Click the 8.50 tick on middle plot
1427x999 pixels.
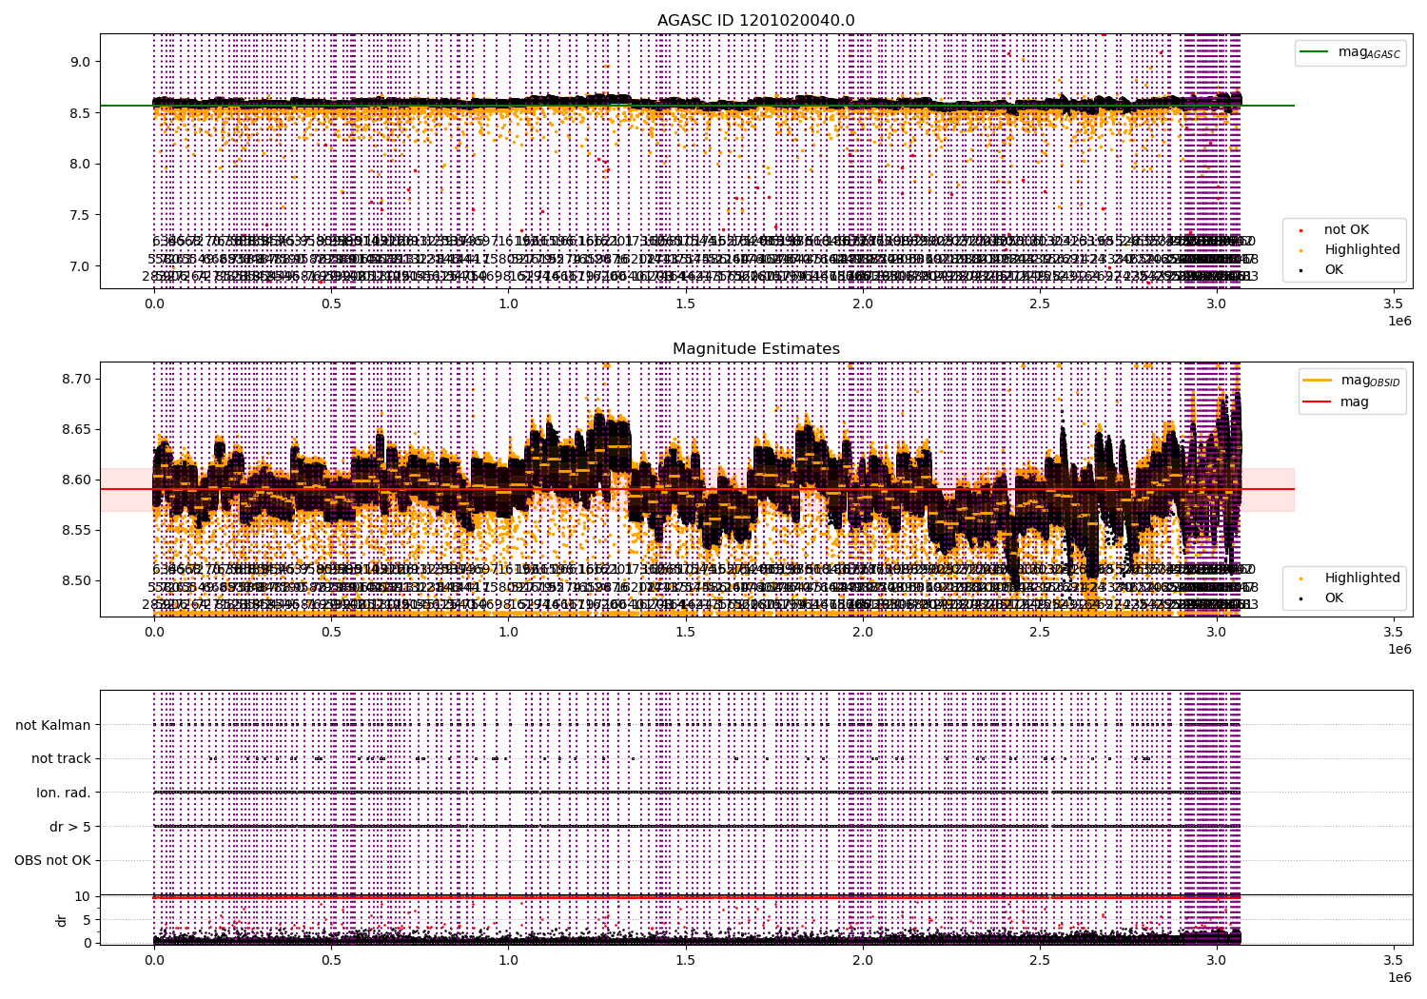(76, 580)
